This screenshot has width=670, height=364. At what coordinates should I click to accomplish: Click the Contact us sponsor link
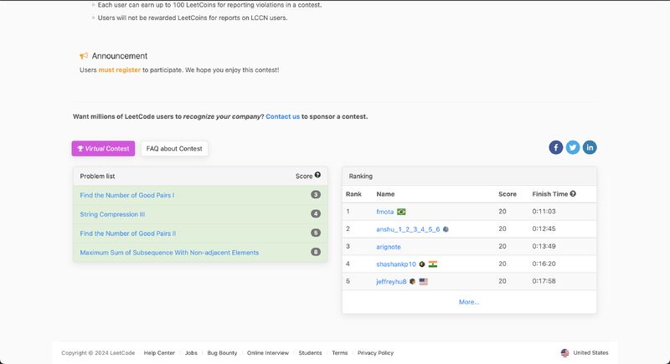point(282,116)
